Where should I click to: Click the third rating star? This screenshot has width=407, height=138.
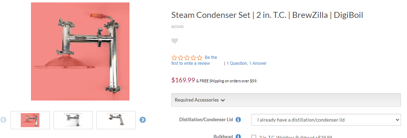(x=187, y=58)
